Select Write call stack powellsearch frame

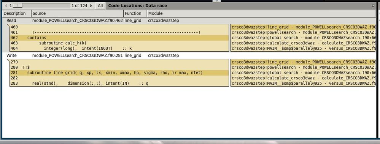pyautogui.click(x=303, y=67)
